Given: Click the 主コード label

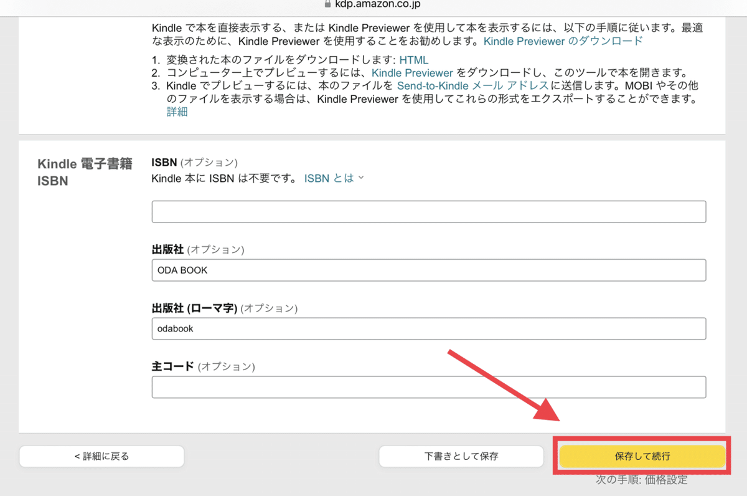Looking at the screenshot, I should (173, 366).
